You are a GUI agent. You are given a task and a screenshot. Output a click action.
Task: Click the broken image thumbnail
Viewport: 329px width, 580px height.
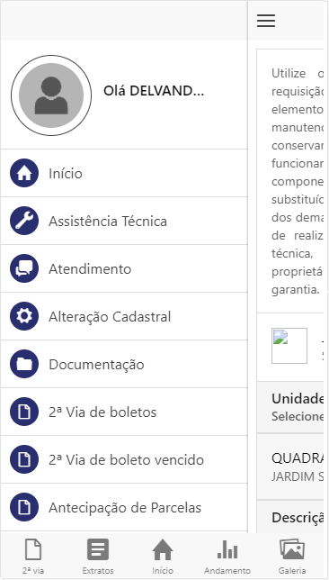[x=289, y=346]
